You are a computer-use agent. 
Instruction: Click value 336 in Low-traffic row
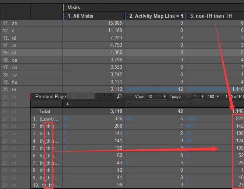[x=118, y=119]
